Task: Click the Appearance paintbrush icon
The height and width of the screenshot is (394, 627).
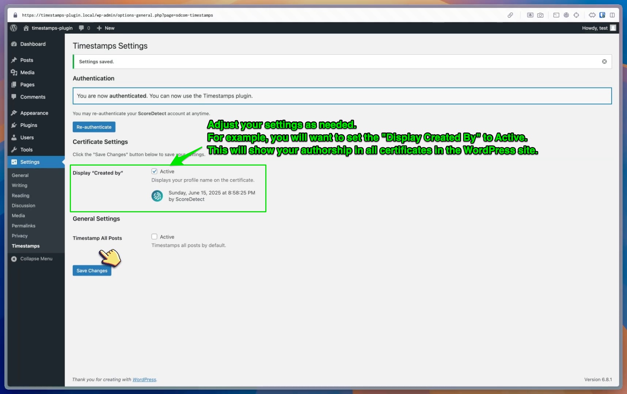Action: 14,113
